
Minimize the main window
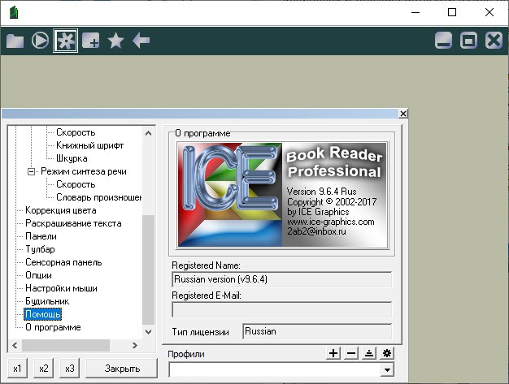click(415, 12)
